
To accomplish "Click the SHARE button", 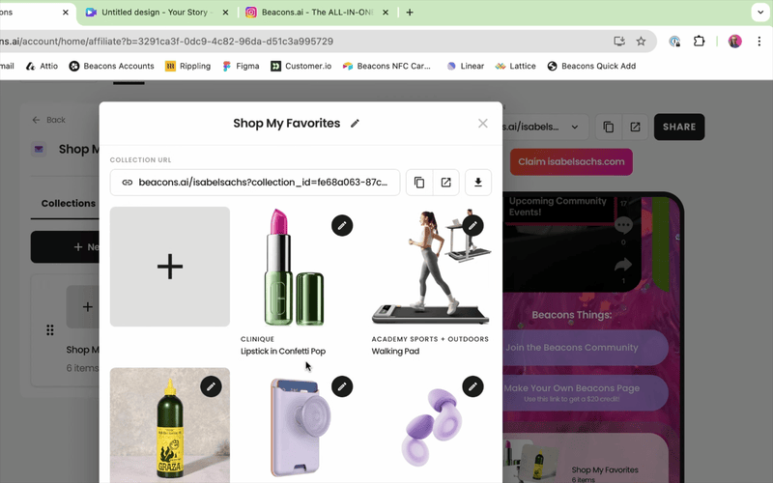I will click(x=679, y=127).
